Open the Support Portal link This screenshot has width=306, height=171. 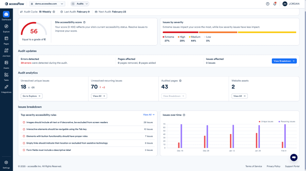(292, 166)
